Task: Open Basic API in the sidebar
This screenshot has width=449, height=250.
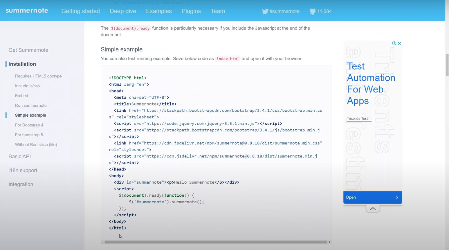Action: pyautogui.click(x=19, y=156)
